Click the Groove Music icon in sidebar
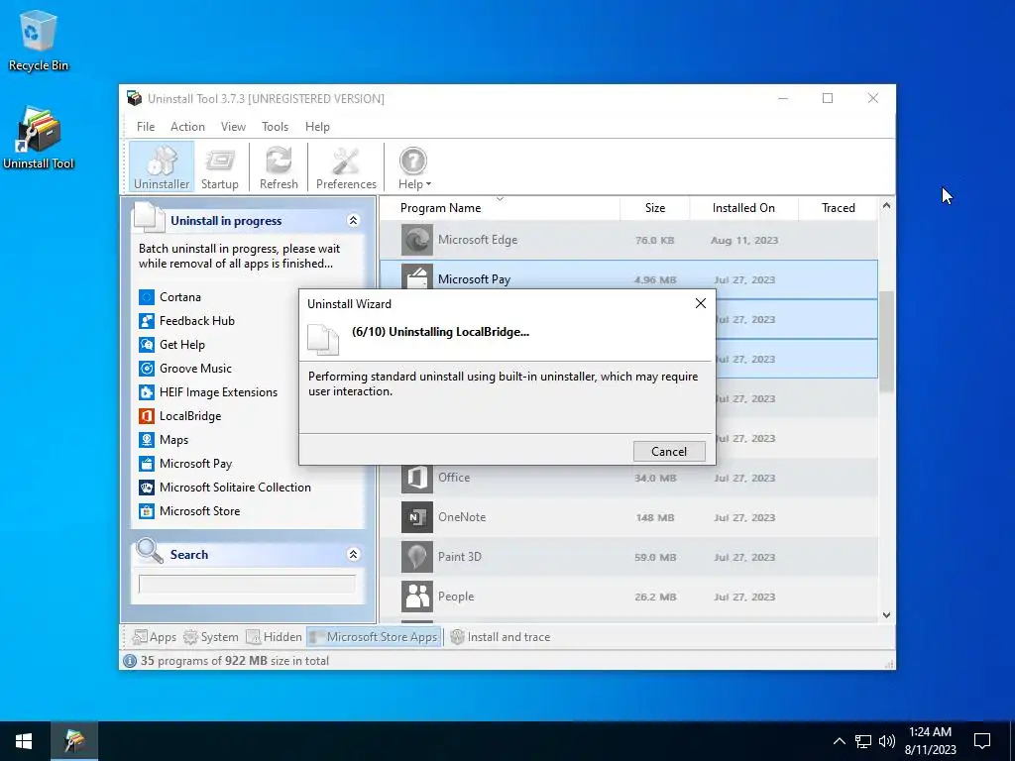Viewport: 1015px width, 761px height. (147, 369)
